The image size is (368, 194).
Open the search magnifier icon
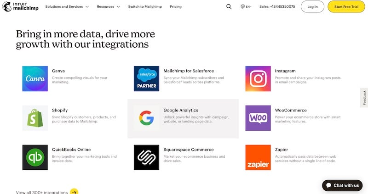229,6
